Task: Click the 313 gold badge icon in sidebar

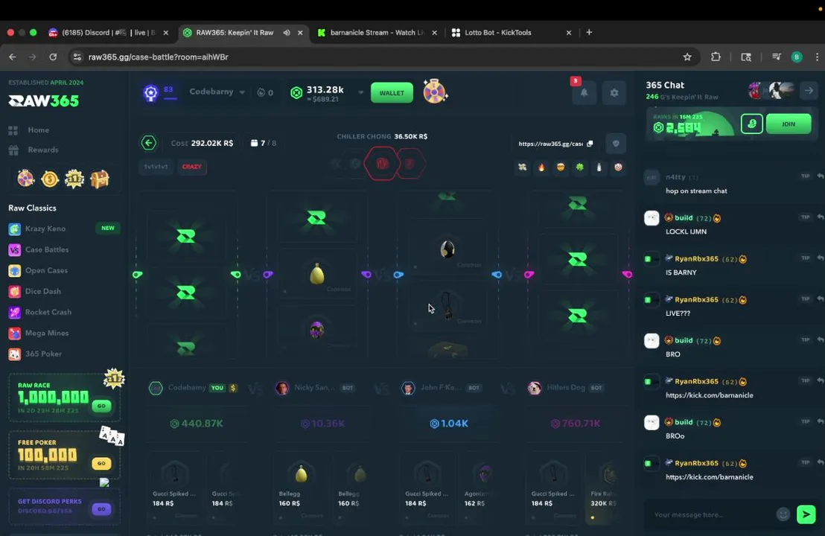Action: coord(74,179)
